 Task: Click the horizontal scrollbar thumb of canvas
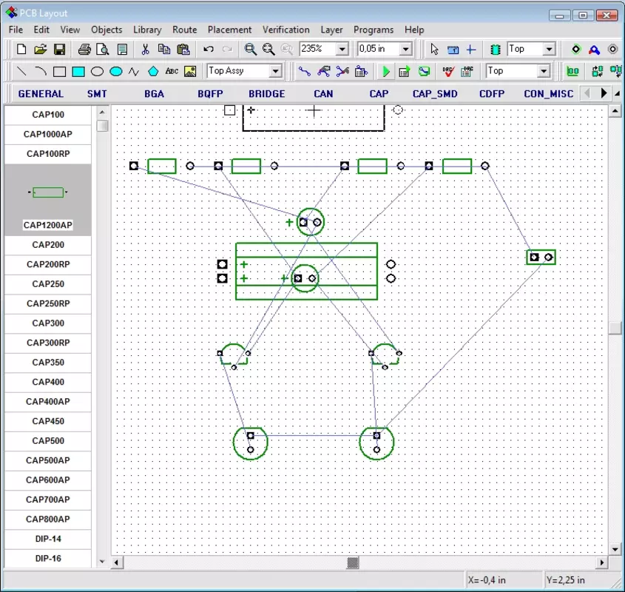pos(353,562)
